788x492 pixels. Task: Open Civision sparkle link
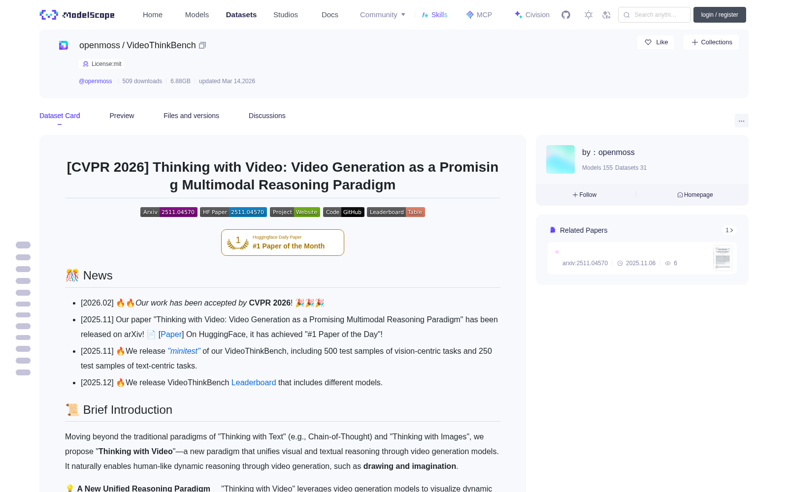coord(532,15)
